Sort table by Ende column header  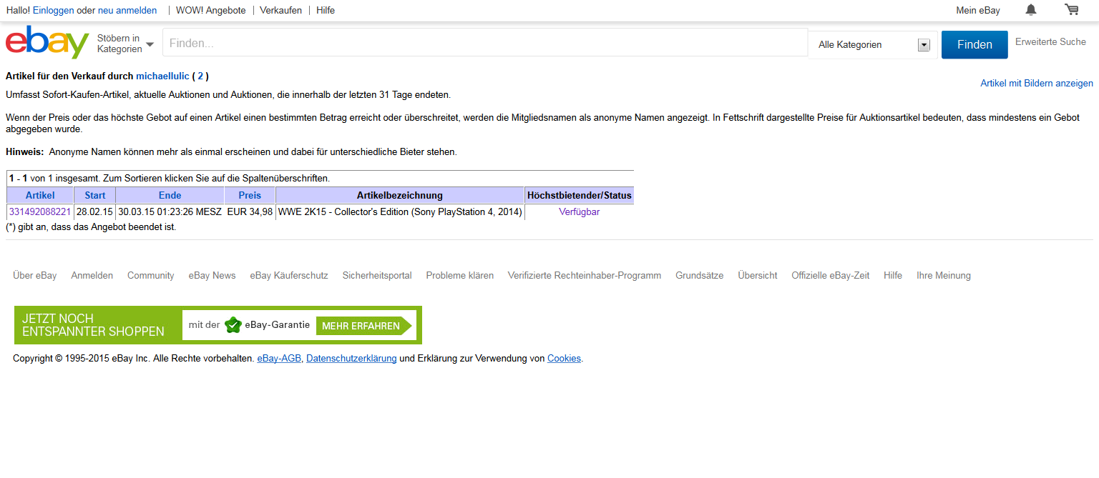point(170,195)
